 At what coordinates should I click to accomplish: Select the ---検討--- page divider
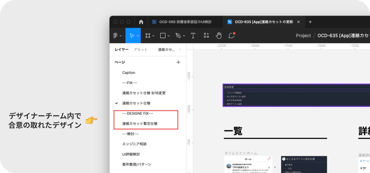click(x=130, y=134)
